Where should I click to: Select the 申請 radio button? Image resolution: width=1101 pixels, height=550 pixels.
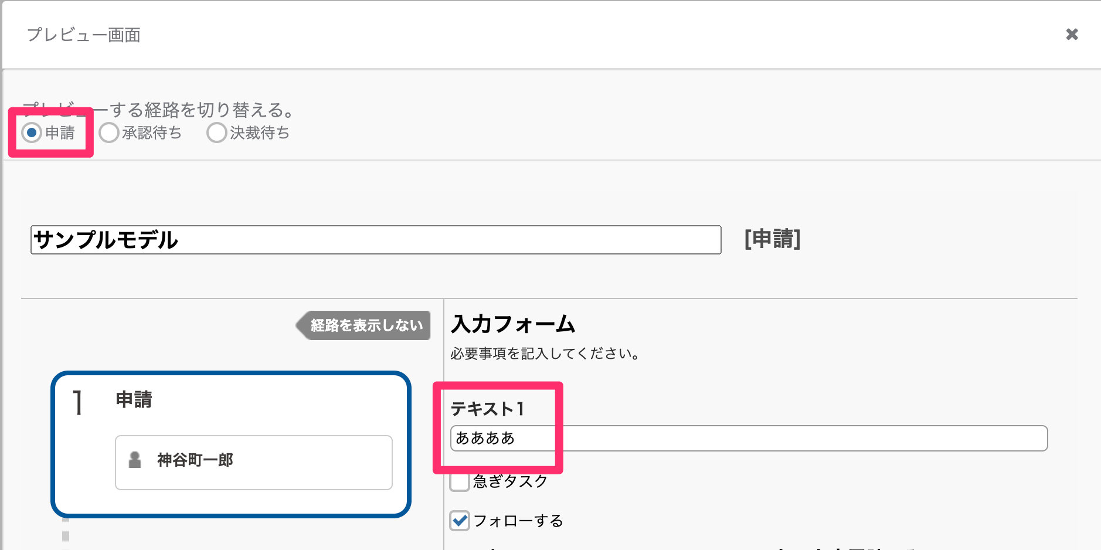click(32, 133)
